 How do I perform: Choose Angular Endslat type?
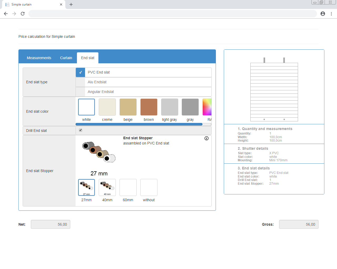click(143, 92)
